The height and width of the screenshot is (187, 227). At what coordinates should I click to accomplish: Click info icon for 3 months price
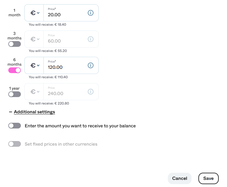[90, 39]
